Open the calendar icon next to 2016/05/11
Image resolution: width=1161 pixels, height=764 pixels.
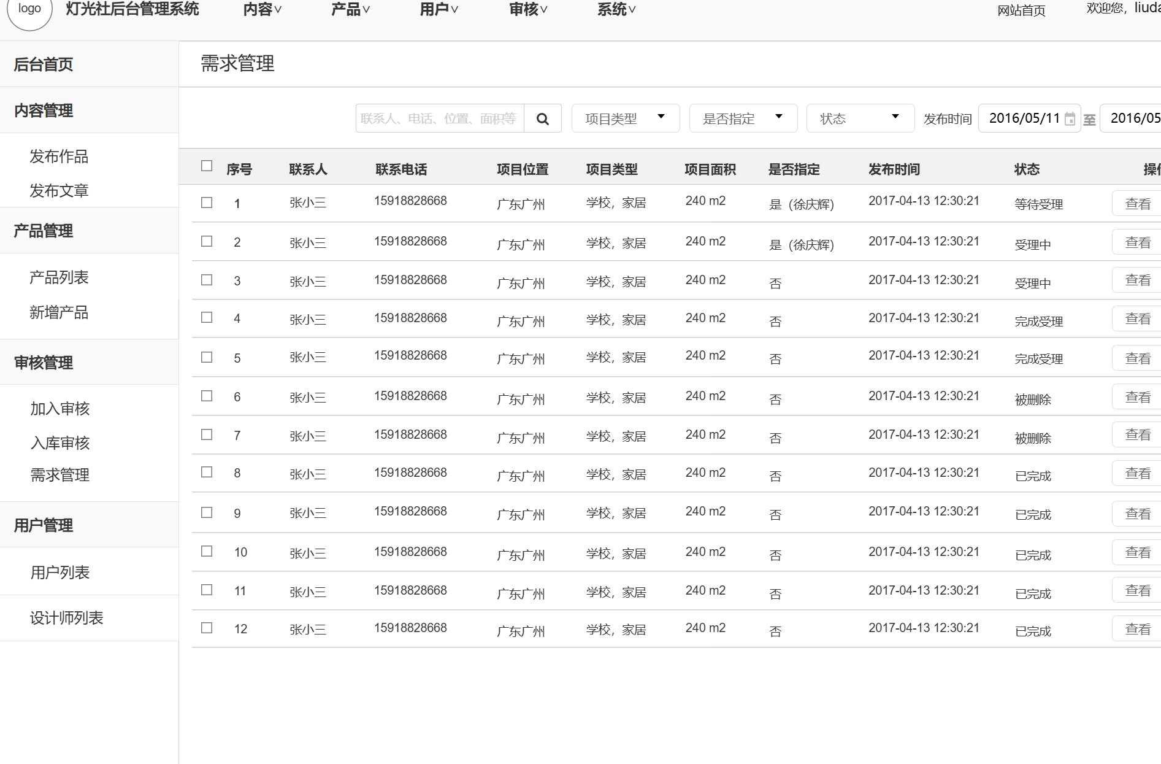1070,119
